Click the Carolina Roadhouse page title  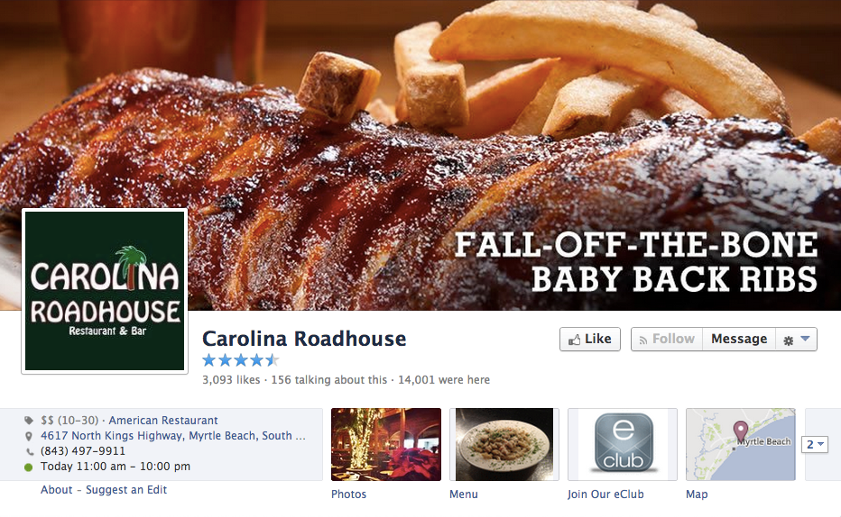click(304, 339)
